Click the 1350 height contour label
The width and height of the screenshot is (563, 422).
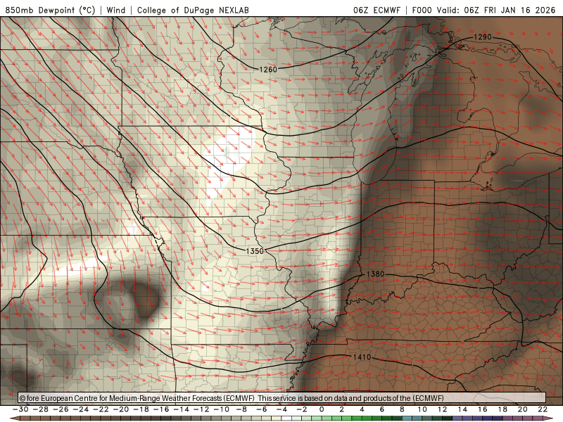[x=255, y=251]
